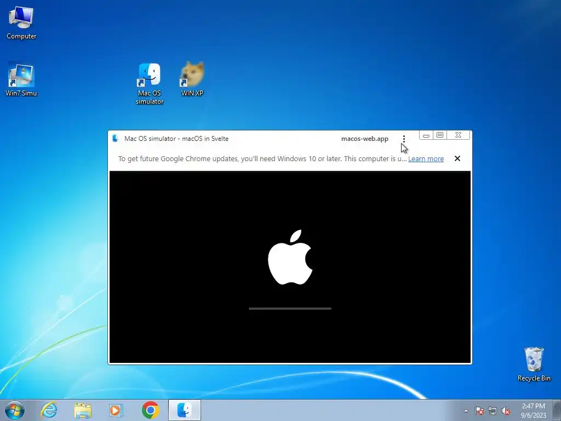Screen dimensions: 561x421
Task: Minimize the Mac OS simulator window
Action: 426,135
